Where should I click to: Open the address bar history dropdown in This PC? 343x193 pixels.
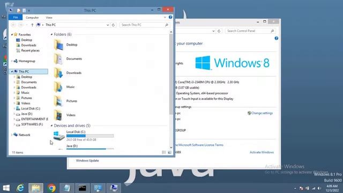coord(108,25)
